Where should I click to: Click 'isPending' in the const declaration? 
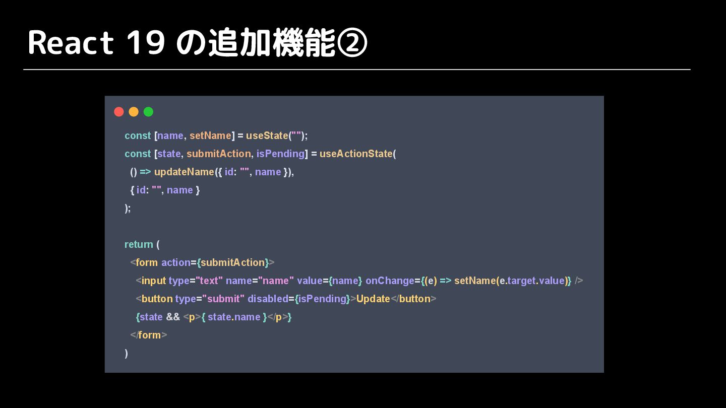tap(280, 154)
